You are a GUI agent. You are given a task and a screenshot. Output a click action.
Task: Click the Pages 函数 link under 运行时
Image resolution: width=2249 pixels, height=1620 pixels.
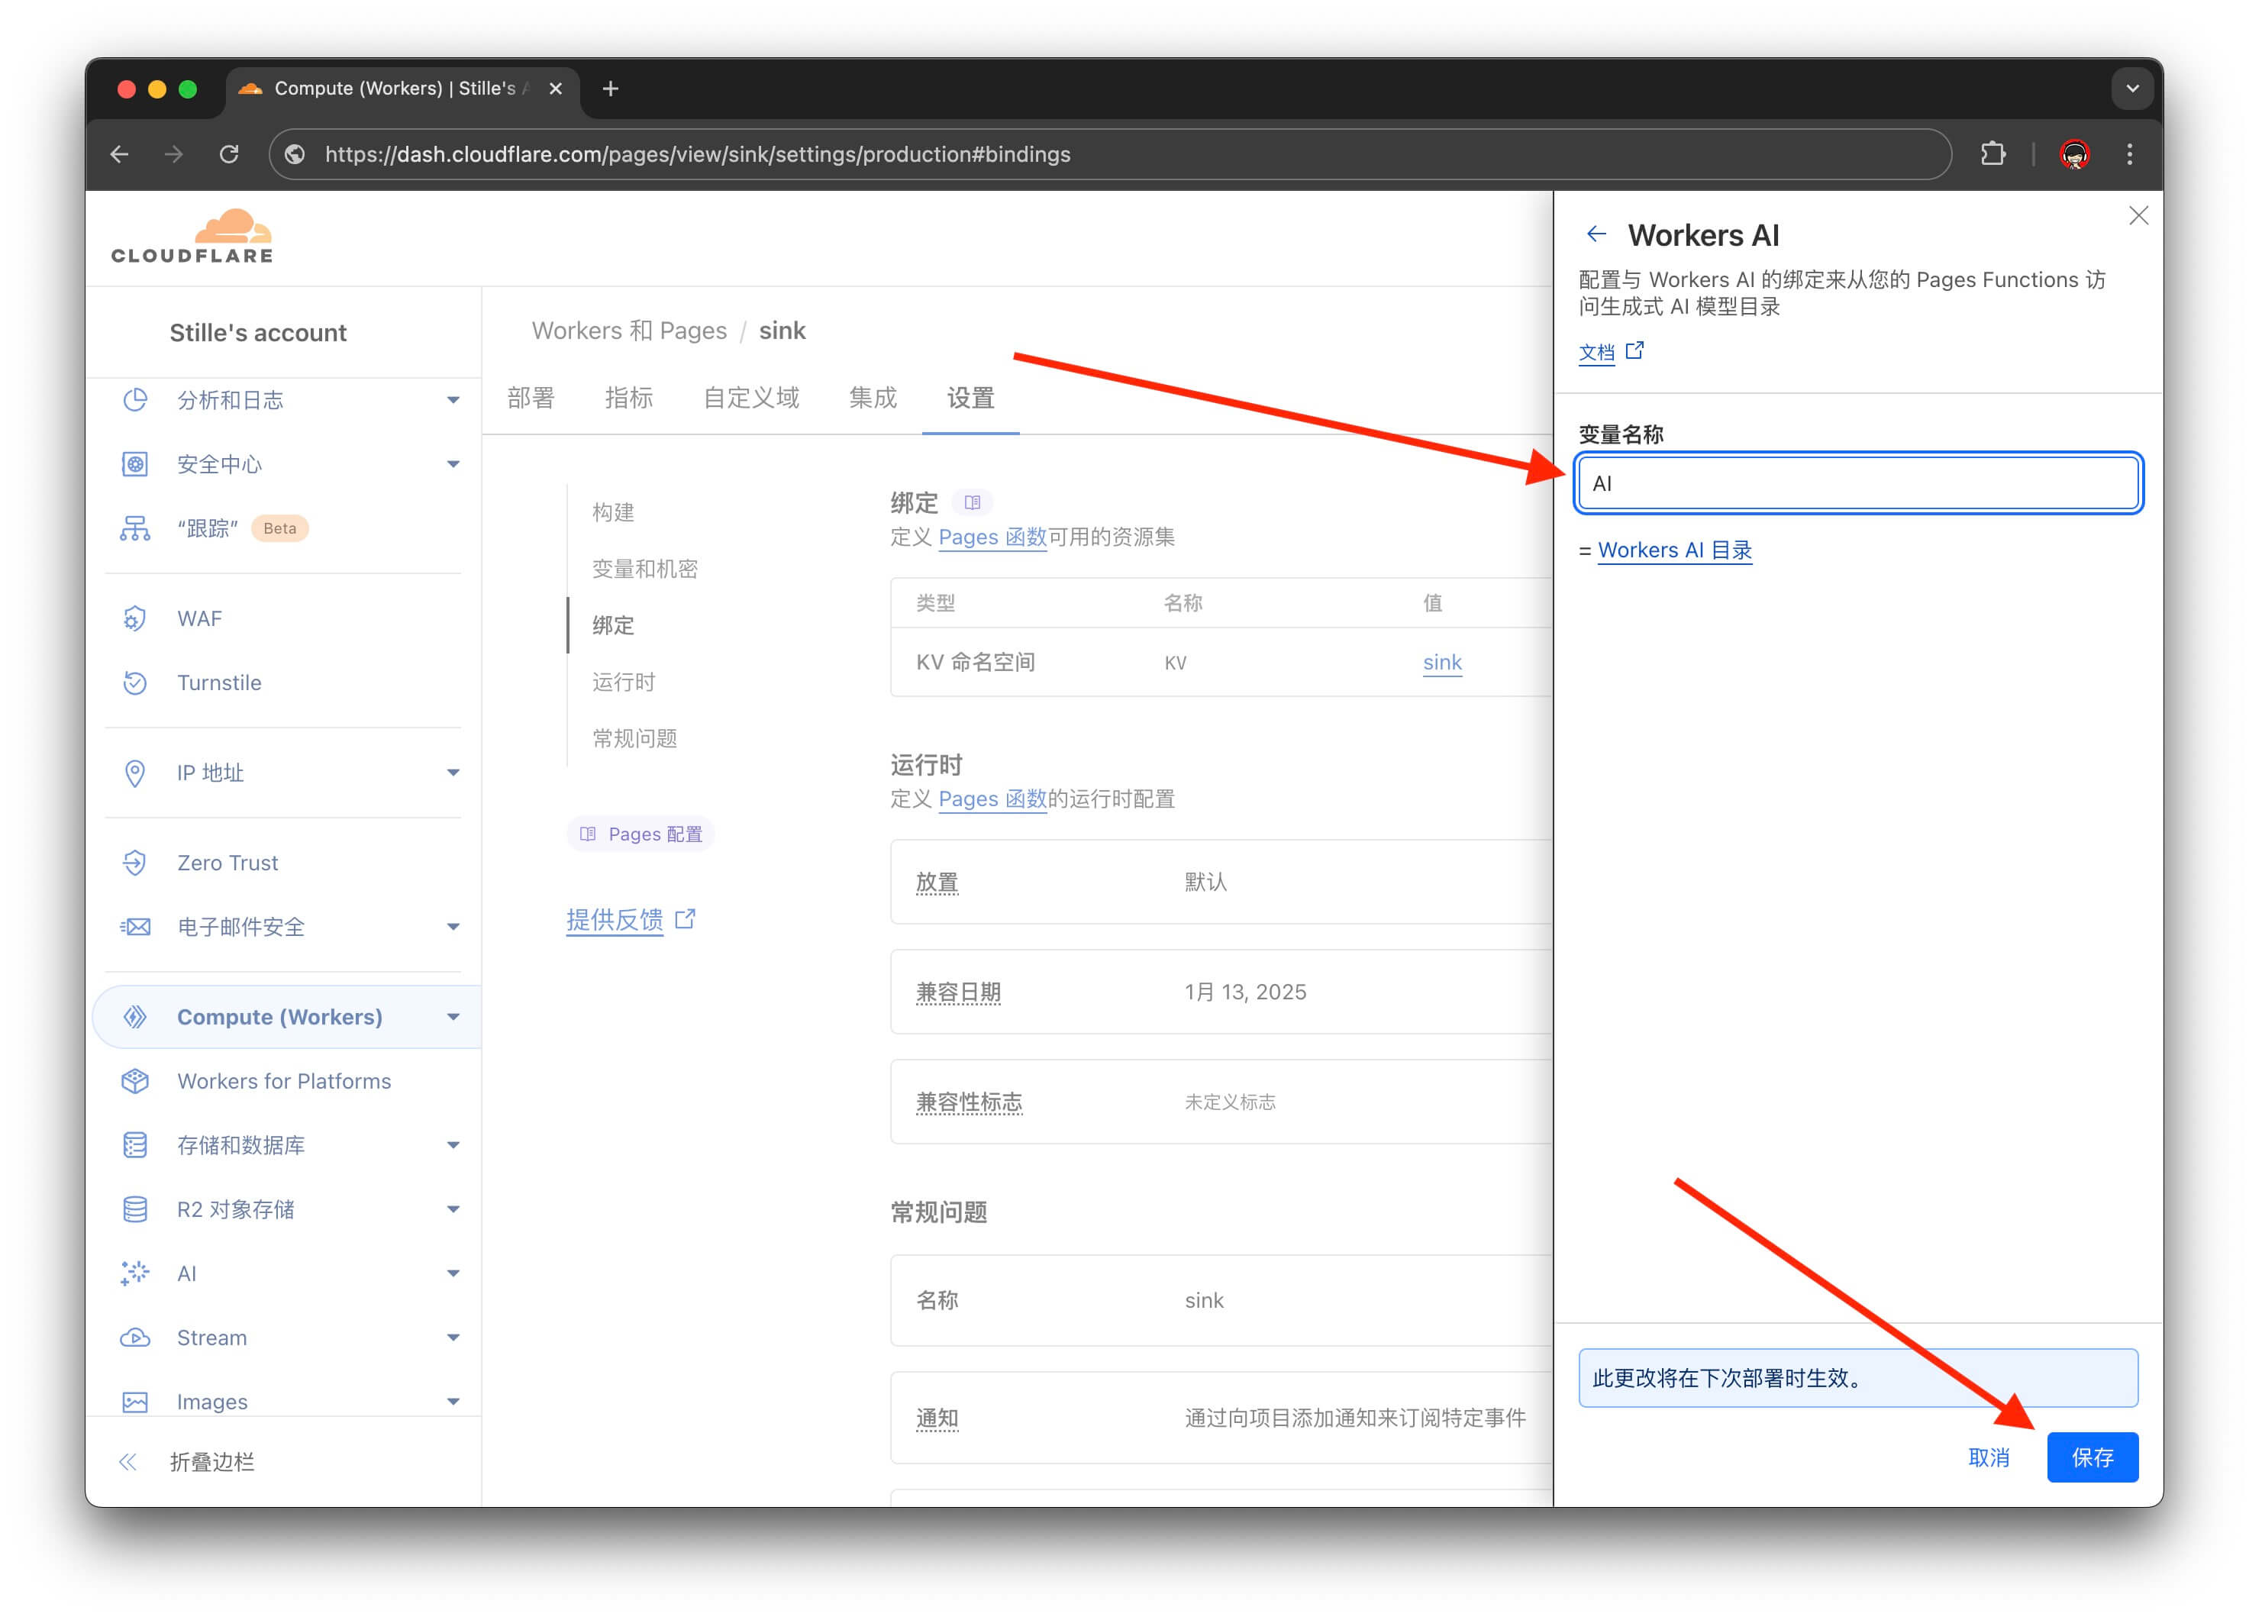[992, 799]
